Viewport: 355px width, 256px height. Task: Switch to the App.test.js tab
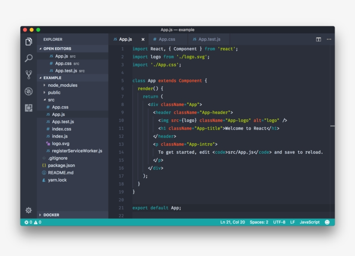pyautogui.click(x=209, y=39)
